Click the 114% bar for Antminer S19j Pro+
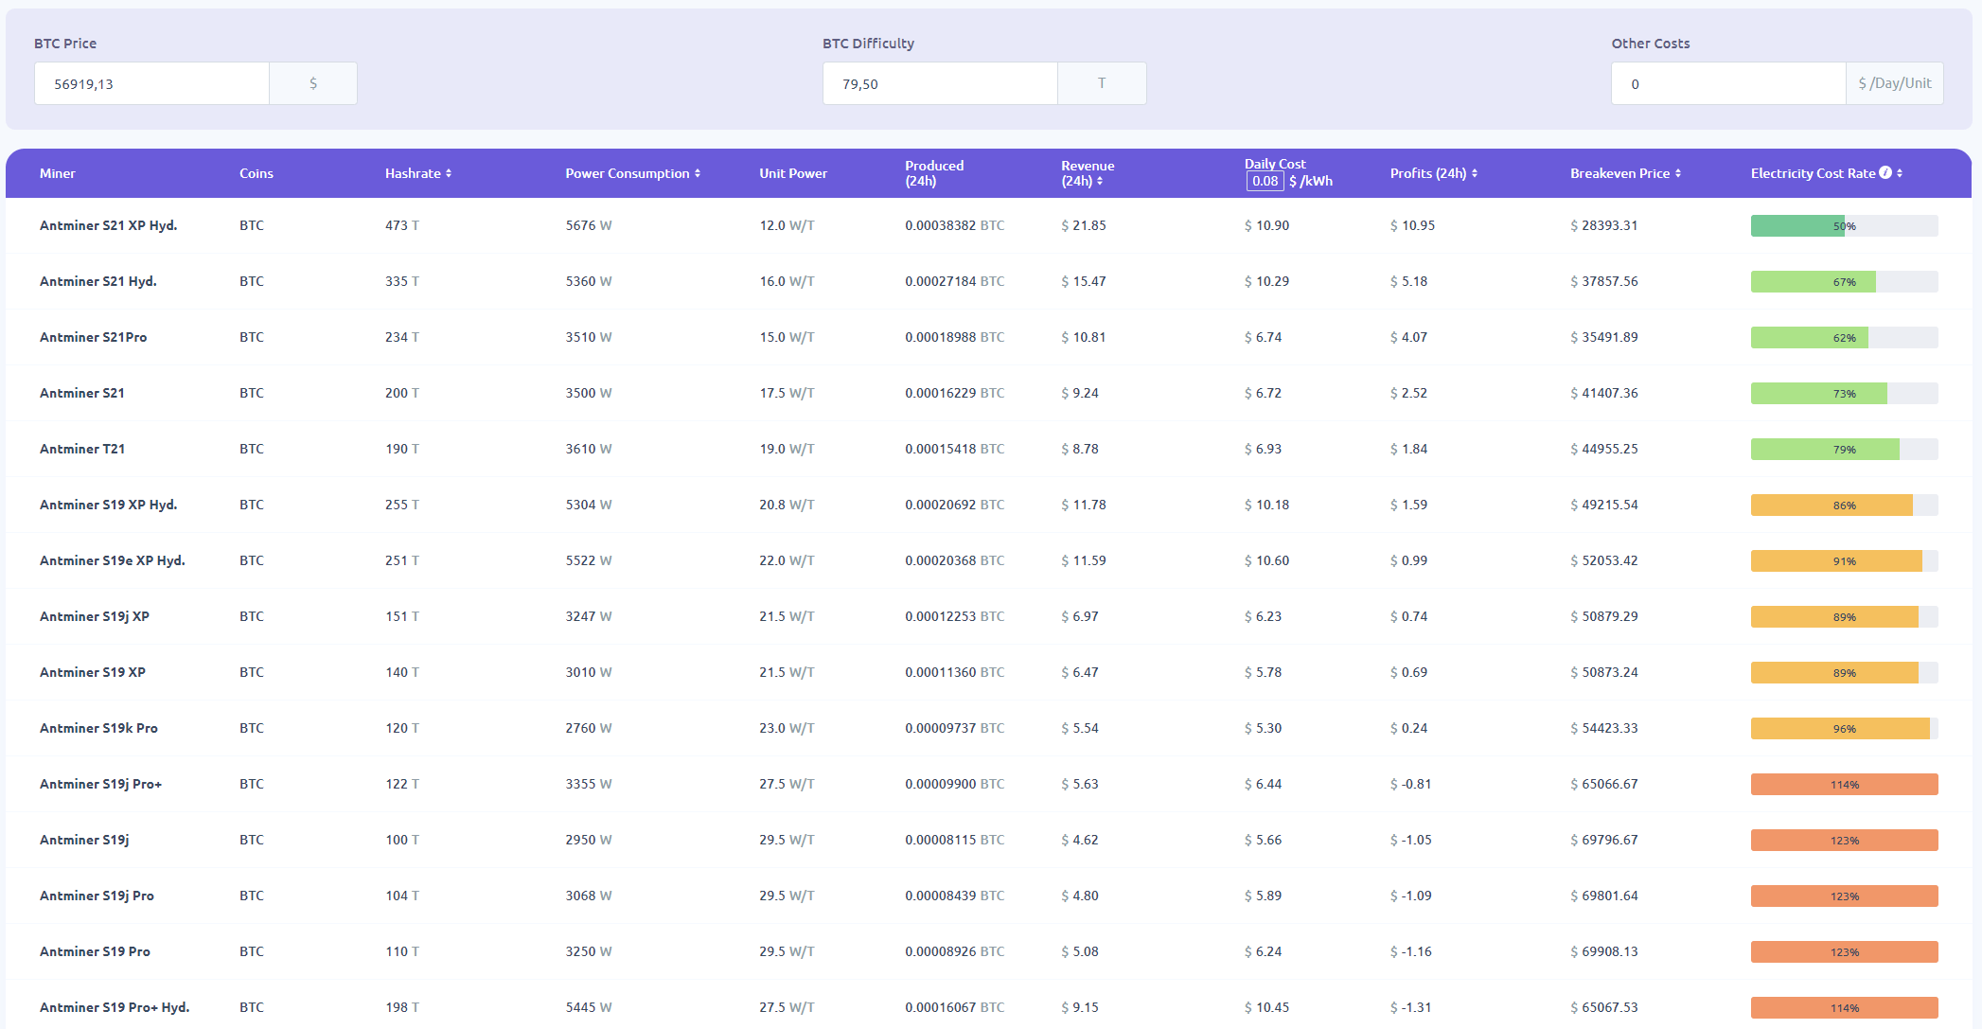Screen dimensions: 1982x1029 (1844, 784)
